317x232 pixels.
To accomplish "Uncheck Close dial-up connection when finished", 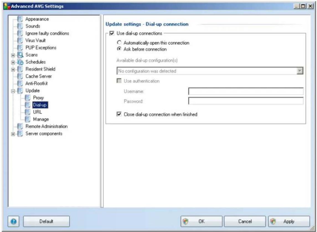I will pos(119,114).
